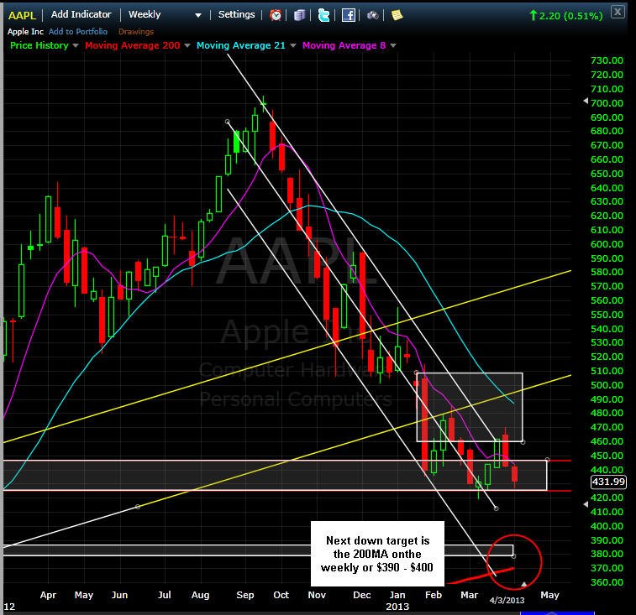Screen dimensions: 636x615
Task: Click the binoculars icon next to Facebook
Action: (x=373, y=15)
